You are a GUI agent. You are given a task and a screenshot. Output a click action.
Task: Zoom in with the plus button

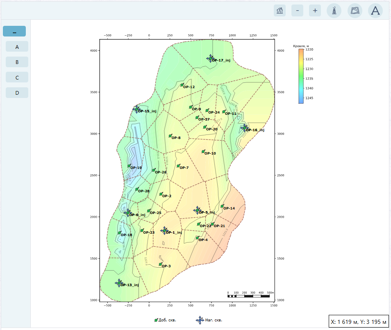click(x=315, y=11)
